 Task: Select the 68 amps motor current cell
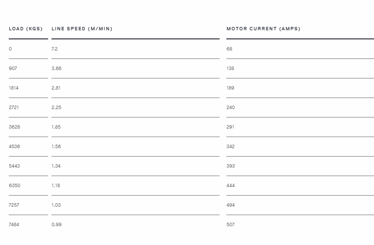tap(229, 49)
